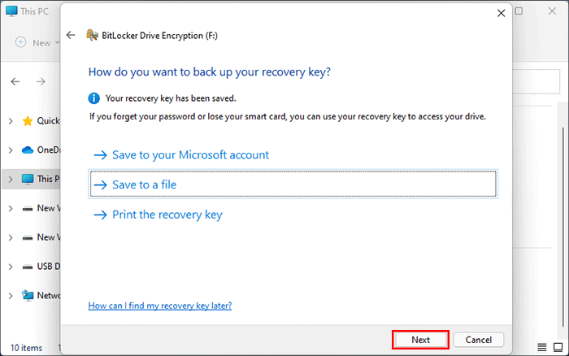Viewport: 569px width, 356px height.
Task: Expand the OneDrive tree node
Action: point(10,150)
